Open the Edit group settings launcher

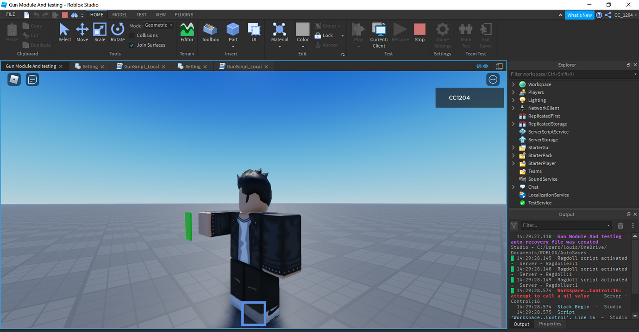point(343,55)
